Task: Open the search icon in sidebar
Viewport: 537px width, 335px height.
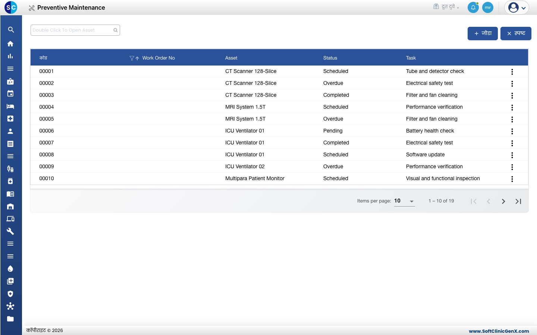Action: 11,30
